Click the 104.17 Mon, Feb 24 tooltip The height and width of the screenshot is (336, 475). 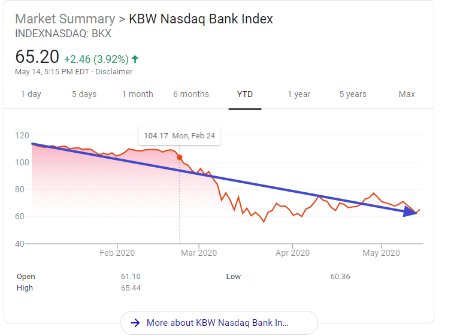click(x=179, y=136)
